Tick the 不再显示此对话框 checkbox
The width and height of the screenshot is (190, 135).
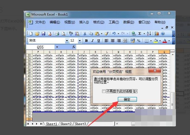[x=104, y=91]
